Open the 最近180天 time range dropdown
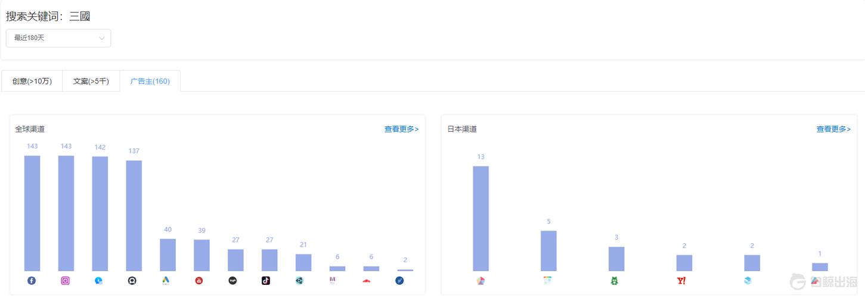The image size is (865, 298). click(58, 38)
